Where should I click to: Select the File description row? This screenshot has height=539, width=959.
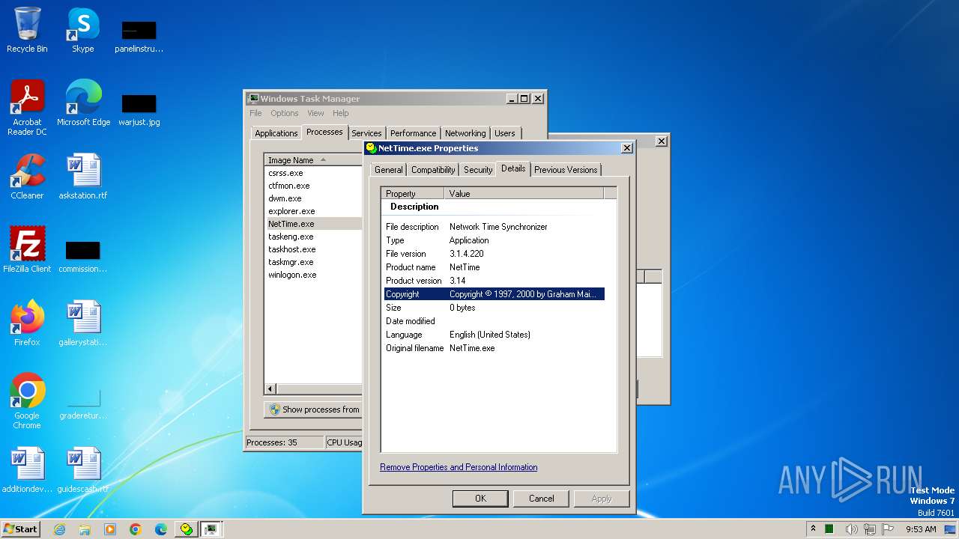tap(494, 227)
